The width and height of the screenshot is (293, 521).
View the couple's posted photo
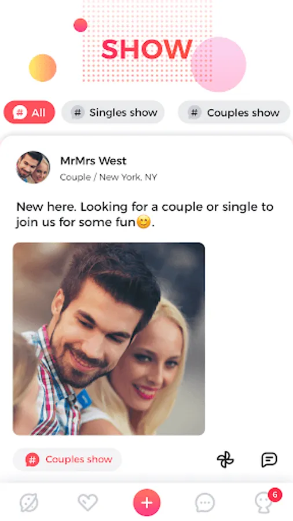pos(109,339)
